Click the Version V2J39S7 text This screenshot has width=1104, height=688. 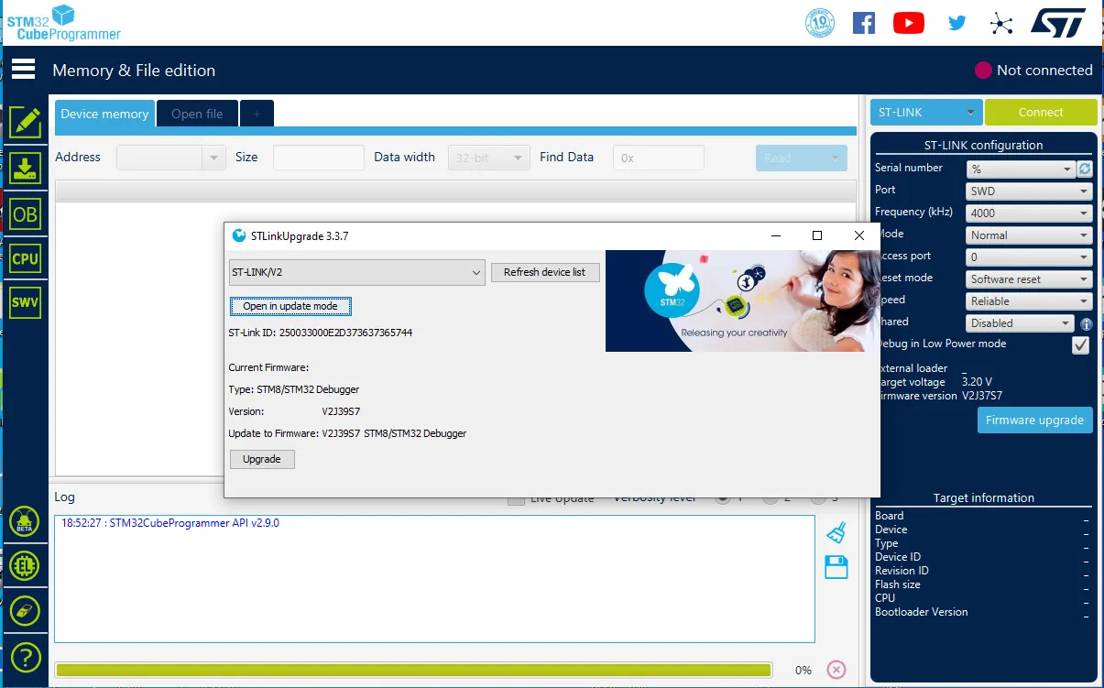[341, 411]
